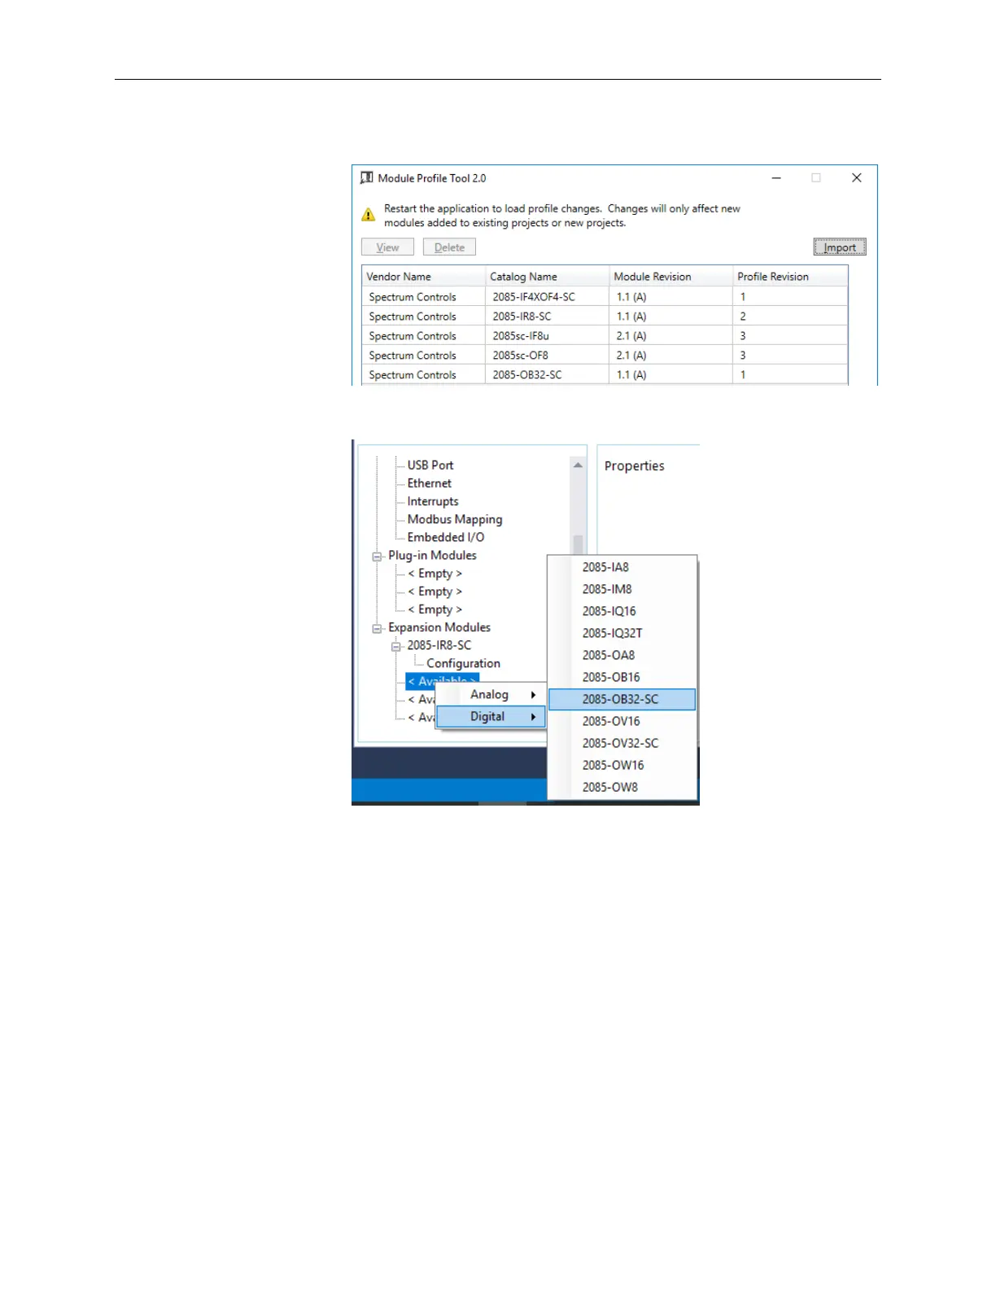
Task: Sort by Catalog Name column header
Action: [x=548, y=277]
